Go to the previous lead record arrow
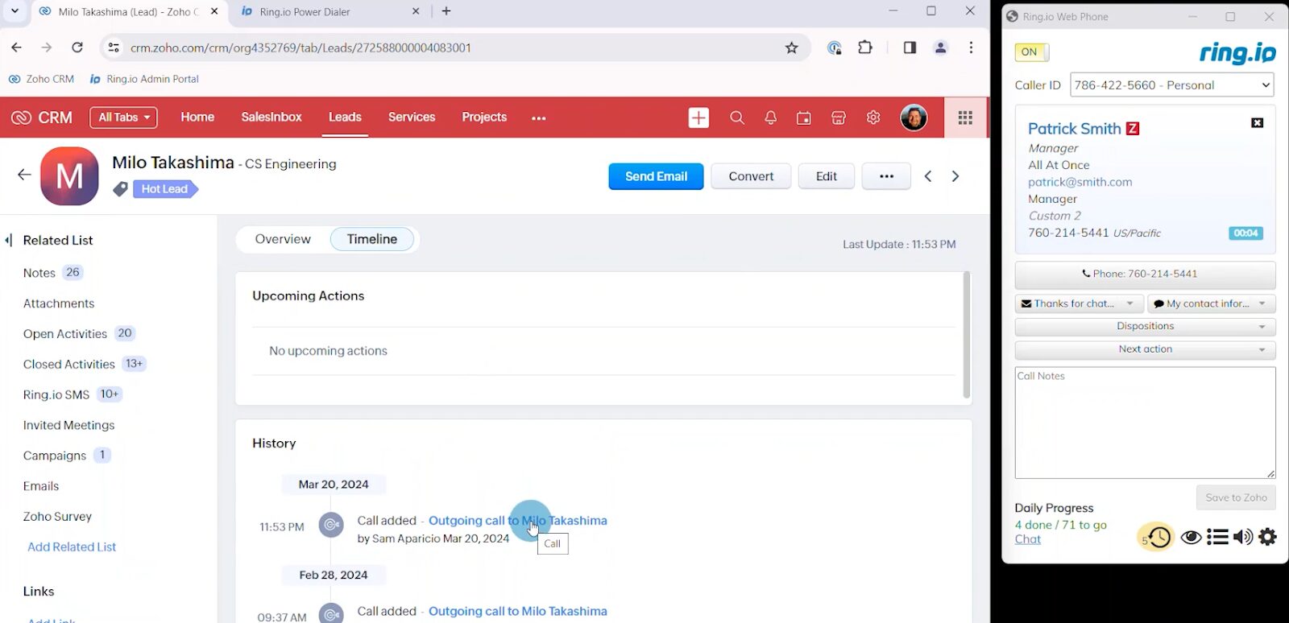The width and height of the screenshot is (1289, 623). coord(928,176)
